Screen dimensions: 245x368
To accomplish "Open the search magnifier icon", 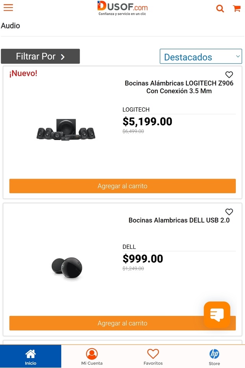I will point(220,8).
